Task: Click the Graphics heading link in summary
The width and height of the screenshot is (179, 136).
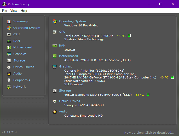Action: click(x=66, y=66)
